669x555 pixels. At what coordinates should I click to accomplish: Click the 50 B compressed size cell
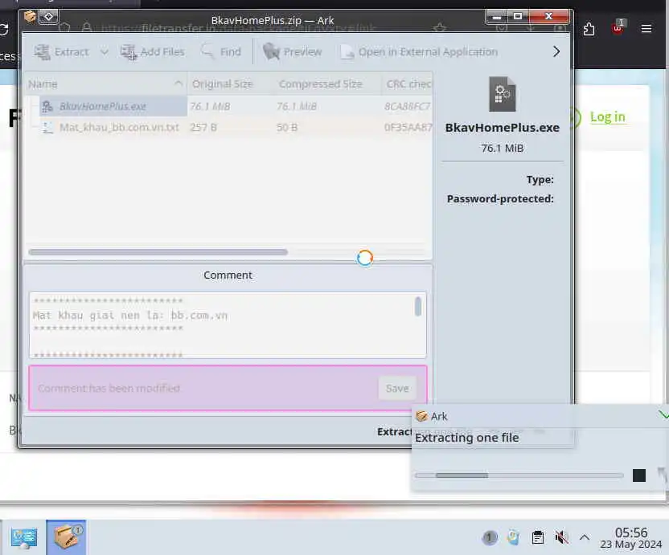(x=287, y=128)
